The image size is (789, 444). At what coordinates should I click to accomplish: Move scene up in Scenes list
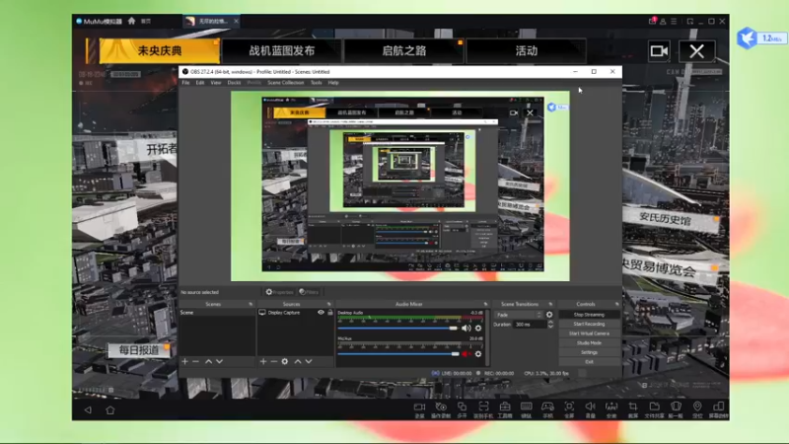208,361
